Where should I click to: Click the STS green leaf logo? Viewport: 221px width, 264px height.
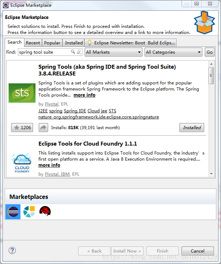click(22, 93)
